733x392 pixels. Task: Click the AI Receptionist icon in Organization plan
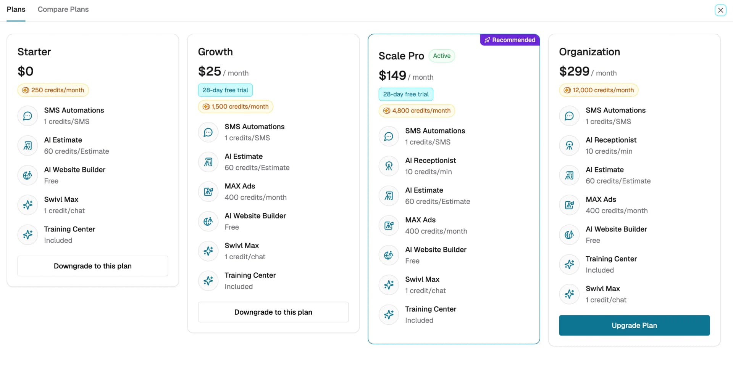(x=569, y=146)
